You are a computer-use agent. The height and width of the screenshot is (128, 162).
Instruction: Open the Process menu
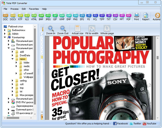pyautogui.click(x=14, y=9)
